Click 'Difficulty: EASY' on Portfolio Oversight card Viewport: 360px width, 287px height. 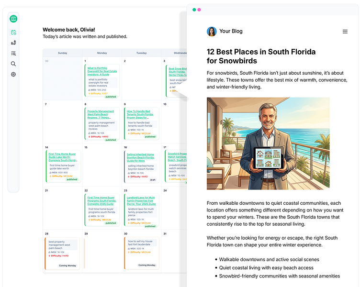pyautogui.click(x=98, y=94)
